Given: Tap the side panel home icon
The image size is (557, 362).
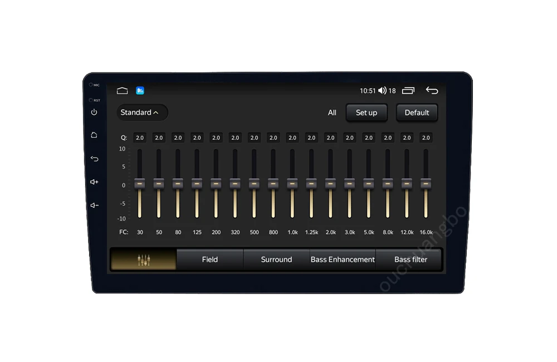Looking at the screenshot, I should coord(94,135).
